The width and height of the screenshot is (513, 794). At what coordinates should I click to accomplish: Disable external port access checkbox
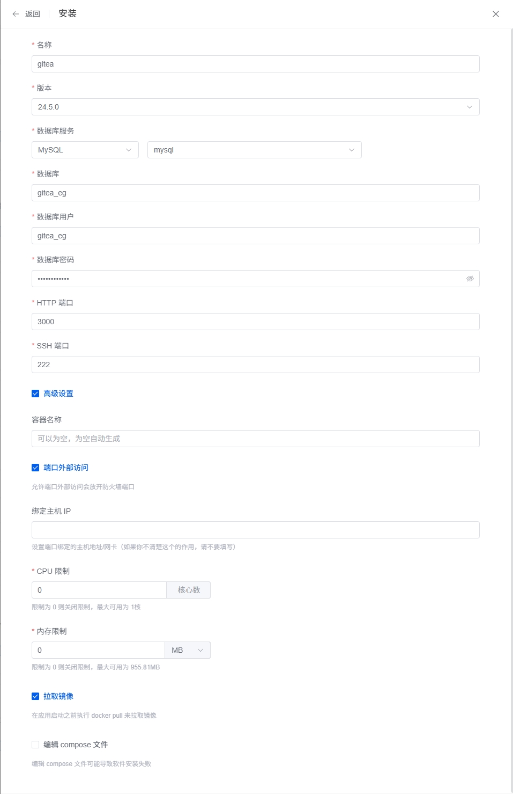click(35, 468)
